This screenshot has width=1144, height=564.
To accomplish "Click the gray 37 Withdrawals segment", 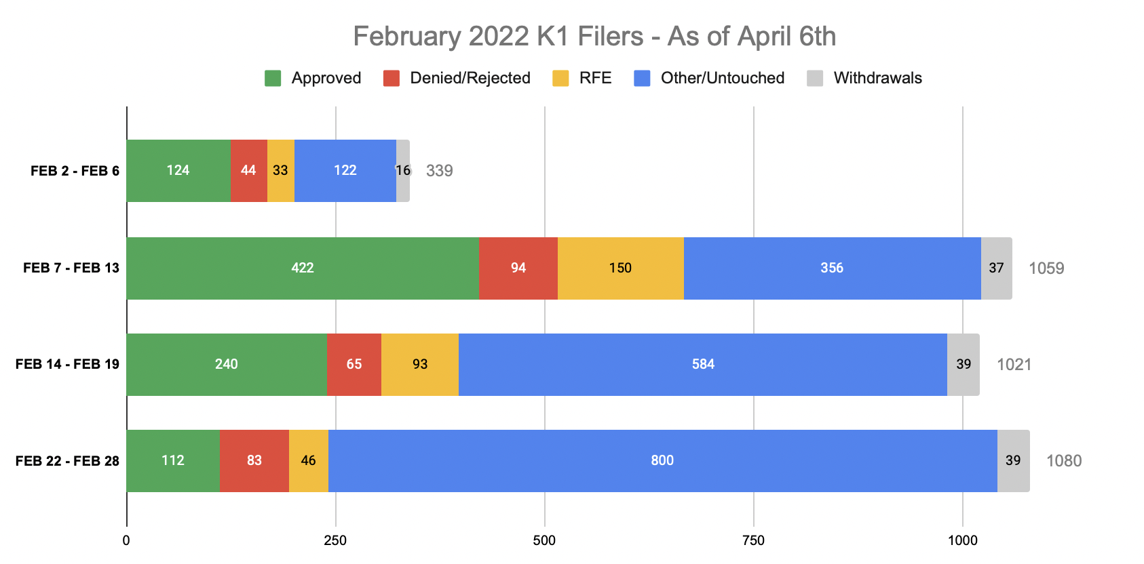I will (997, 268).
